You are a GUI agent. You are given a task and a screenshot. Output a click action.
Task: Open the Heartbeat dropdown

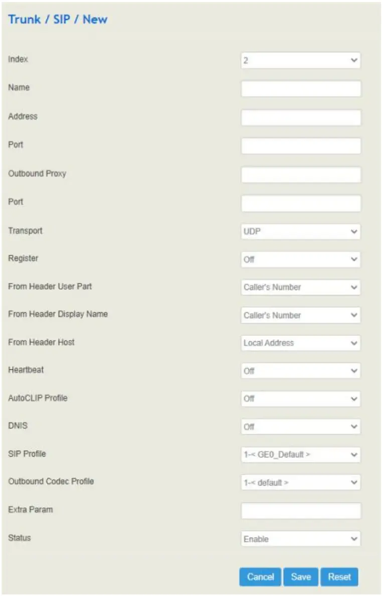click(300, 371)
